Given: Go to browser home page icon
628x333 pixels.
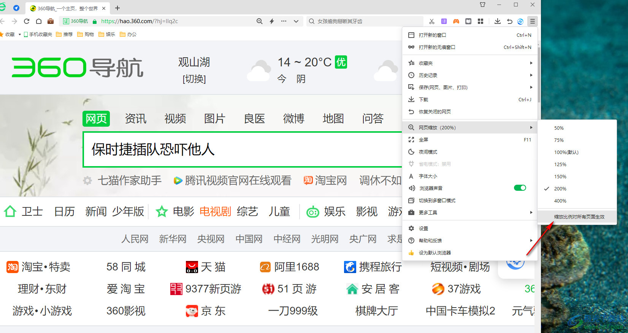Looking at the screenshot, I should (x=39, y=21).
